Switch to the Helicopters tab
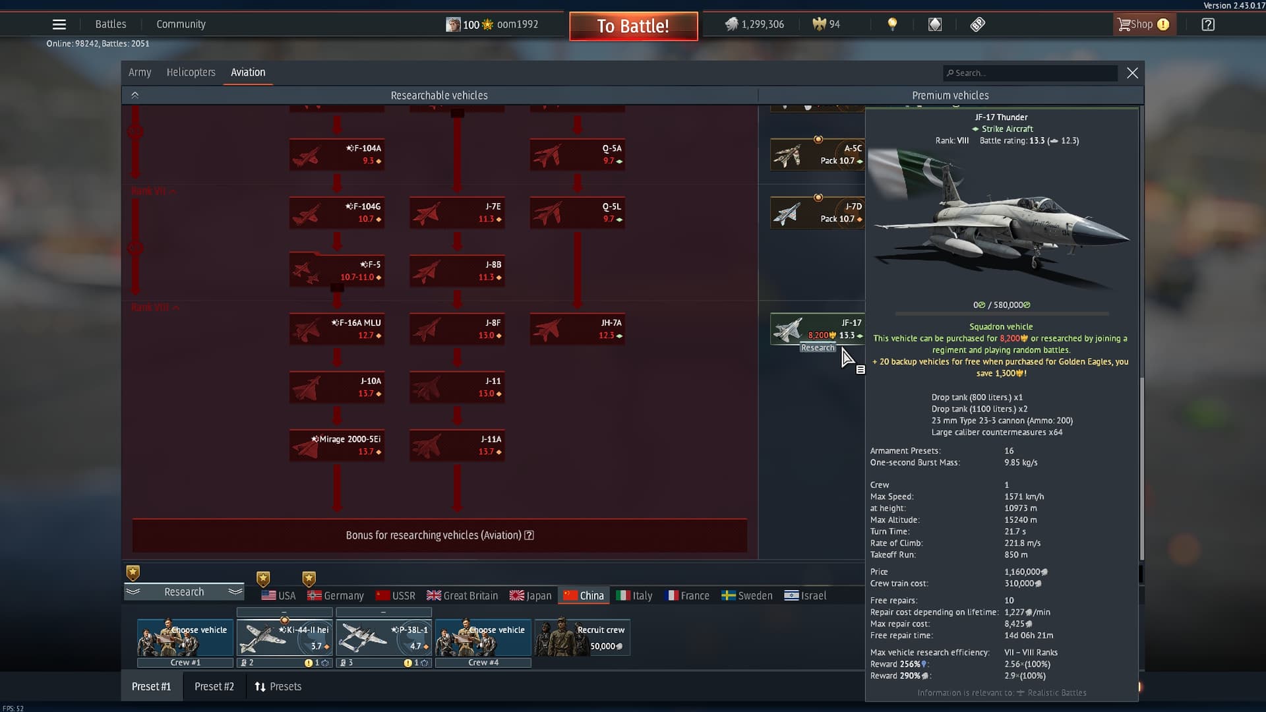Image resolution: width=1266 pixels, height=712 pixels. 191,73
